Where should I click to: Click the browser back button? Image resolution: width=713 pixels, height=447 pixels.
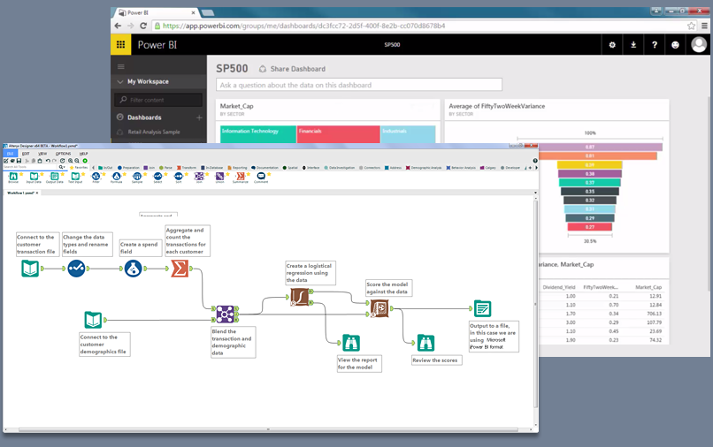[119, 26]
